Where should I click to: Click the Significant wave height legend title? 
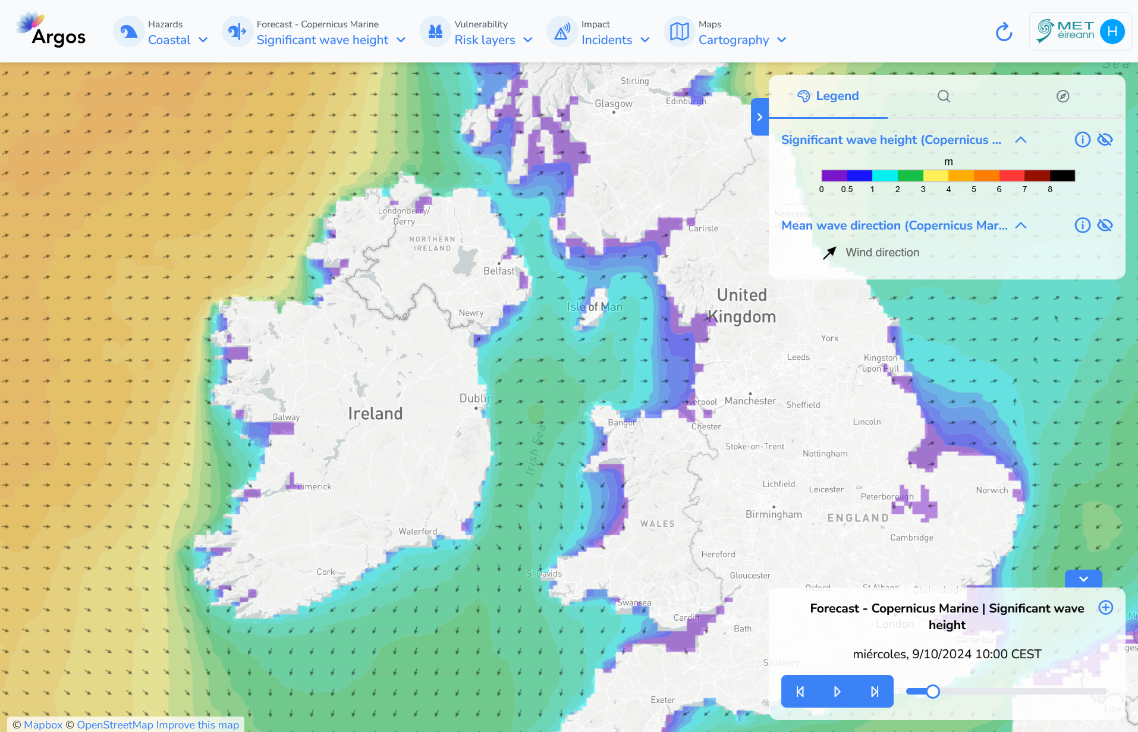tap(891, 140)
